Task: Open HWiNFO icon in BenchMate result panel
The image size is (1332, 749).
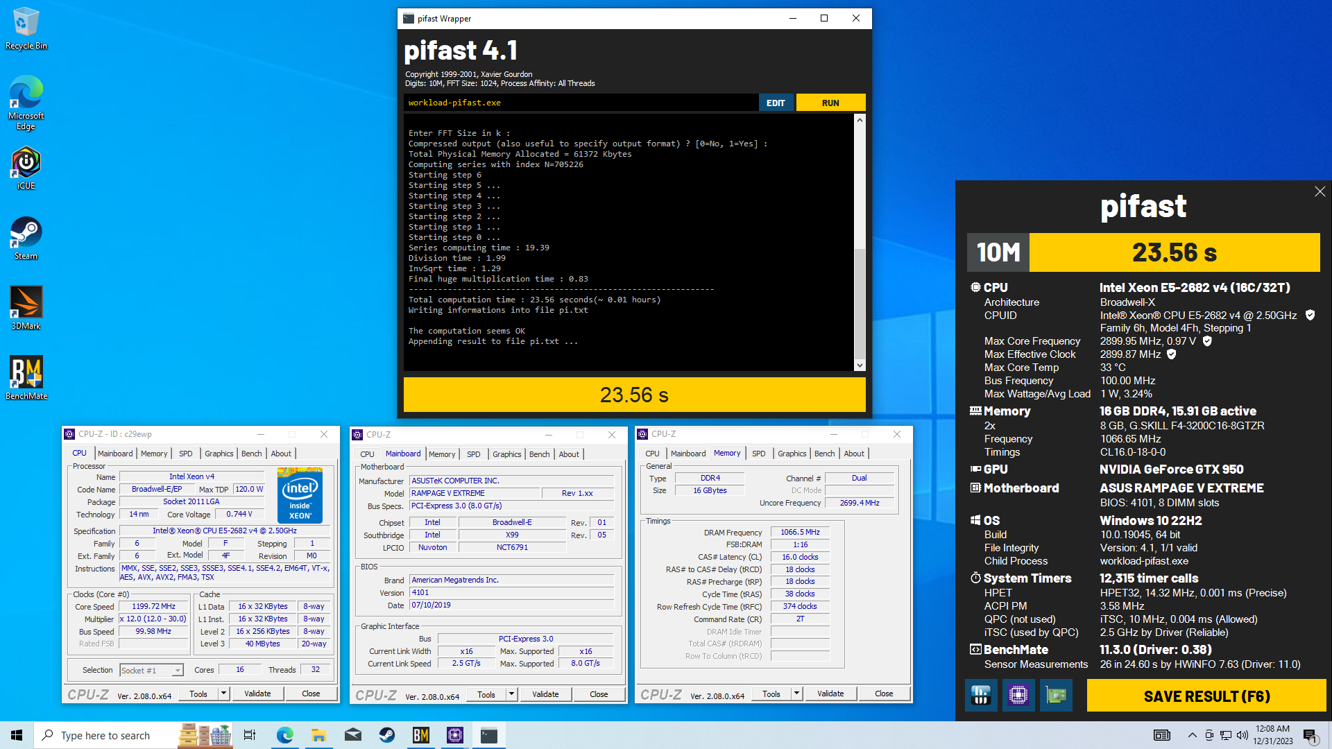Action: [x=981, y=695]
